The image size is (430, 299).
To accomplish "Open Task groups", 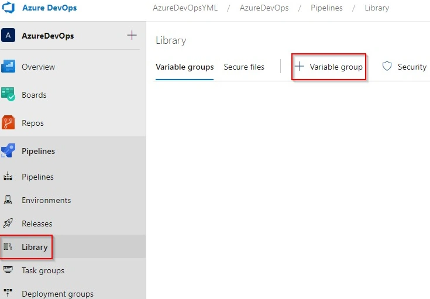I will click(43, 271).
